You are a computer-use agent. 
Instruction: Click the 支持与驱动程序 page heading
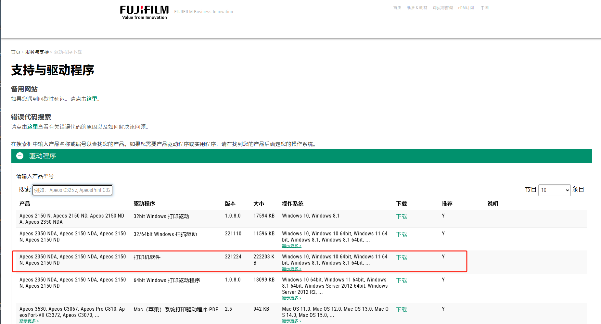(53, 70)
